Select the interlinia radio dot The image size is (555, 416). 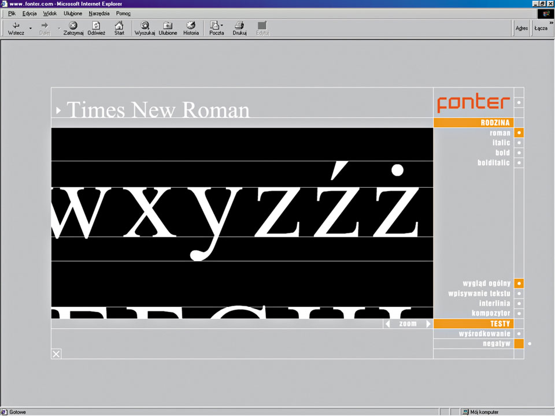click(x=519, y=303)
